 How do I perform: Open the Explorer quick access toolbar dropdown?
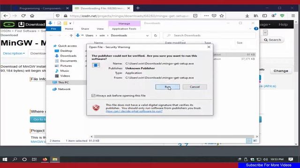click(x=70, y=23)
